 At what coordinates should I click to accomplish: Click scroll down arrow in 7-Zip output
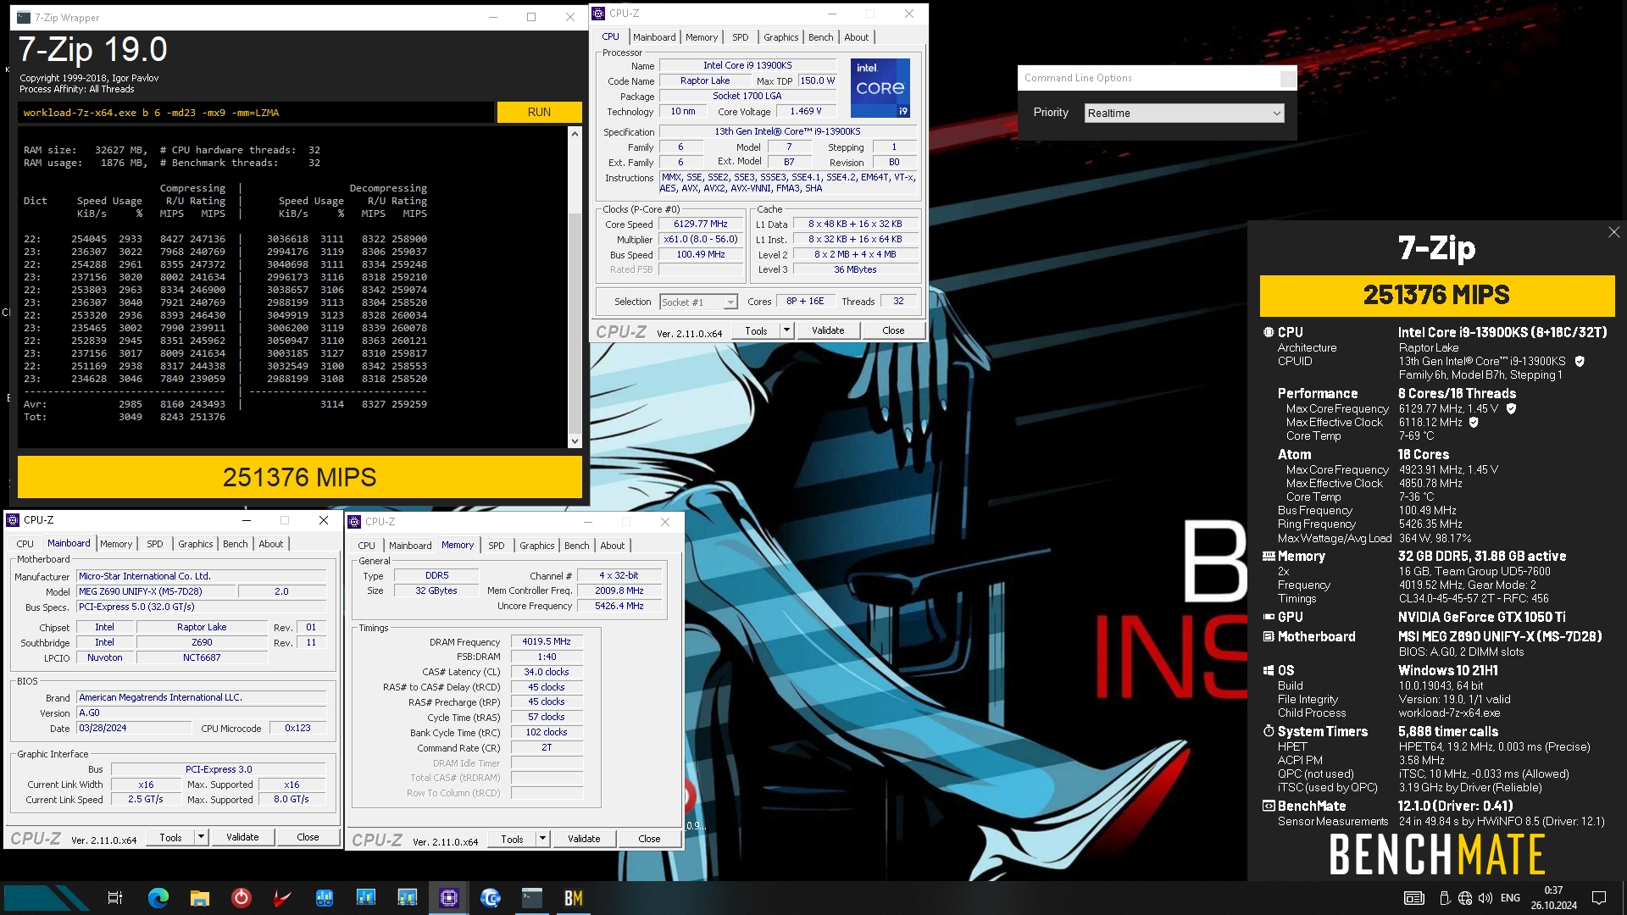575,441
